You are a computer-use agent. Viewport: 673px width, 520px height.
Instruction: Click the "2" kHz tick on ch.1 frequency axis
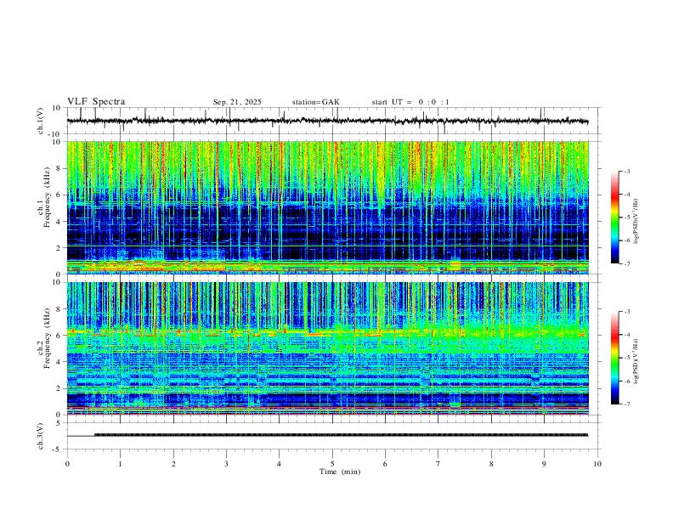click(59, 248)
